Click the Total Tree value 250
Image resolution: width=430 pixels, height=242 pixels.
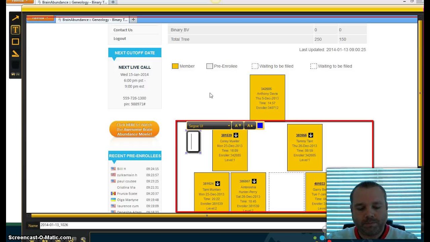point(318,39)
